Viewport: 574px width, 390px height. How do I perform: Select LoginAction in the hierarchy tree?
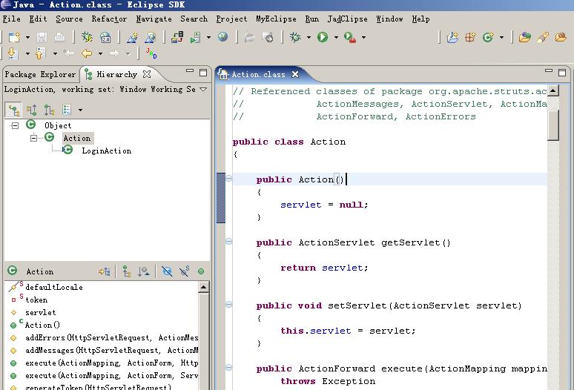click(x=107, y=151)
